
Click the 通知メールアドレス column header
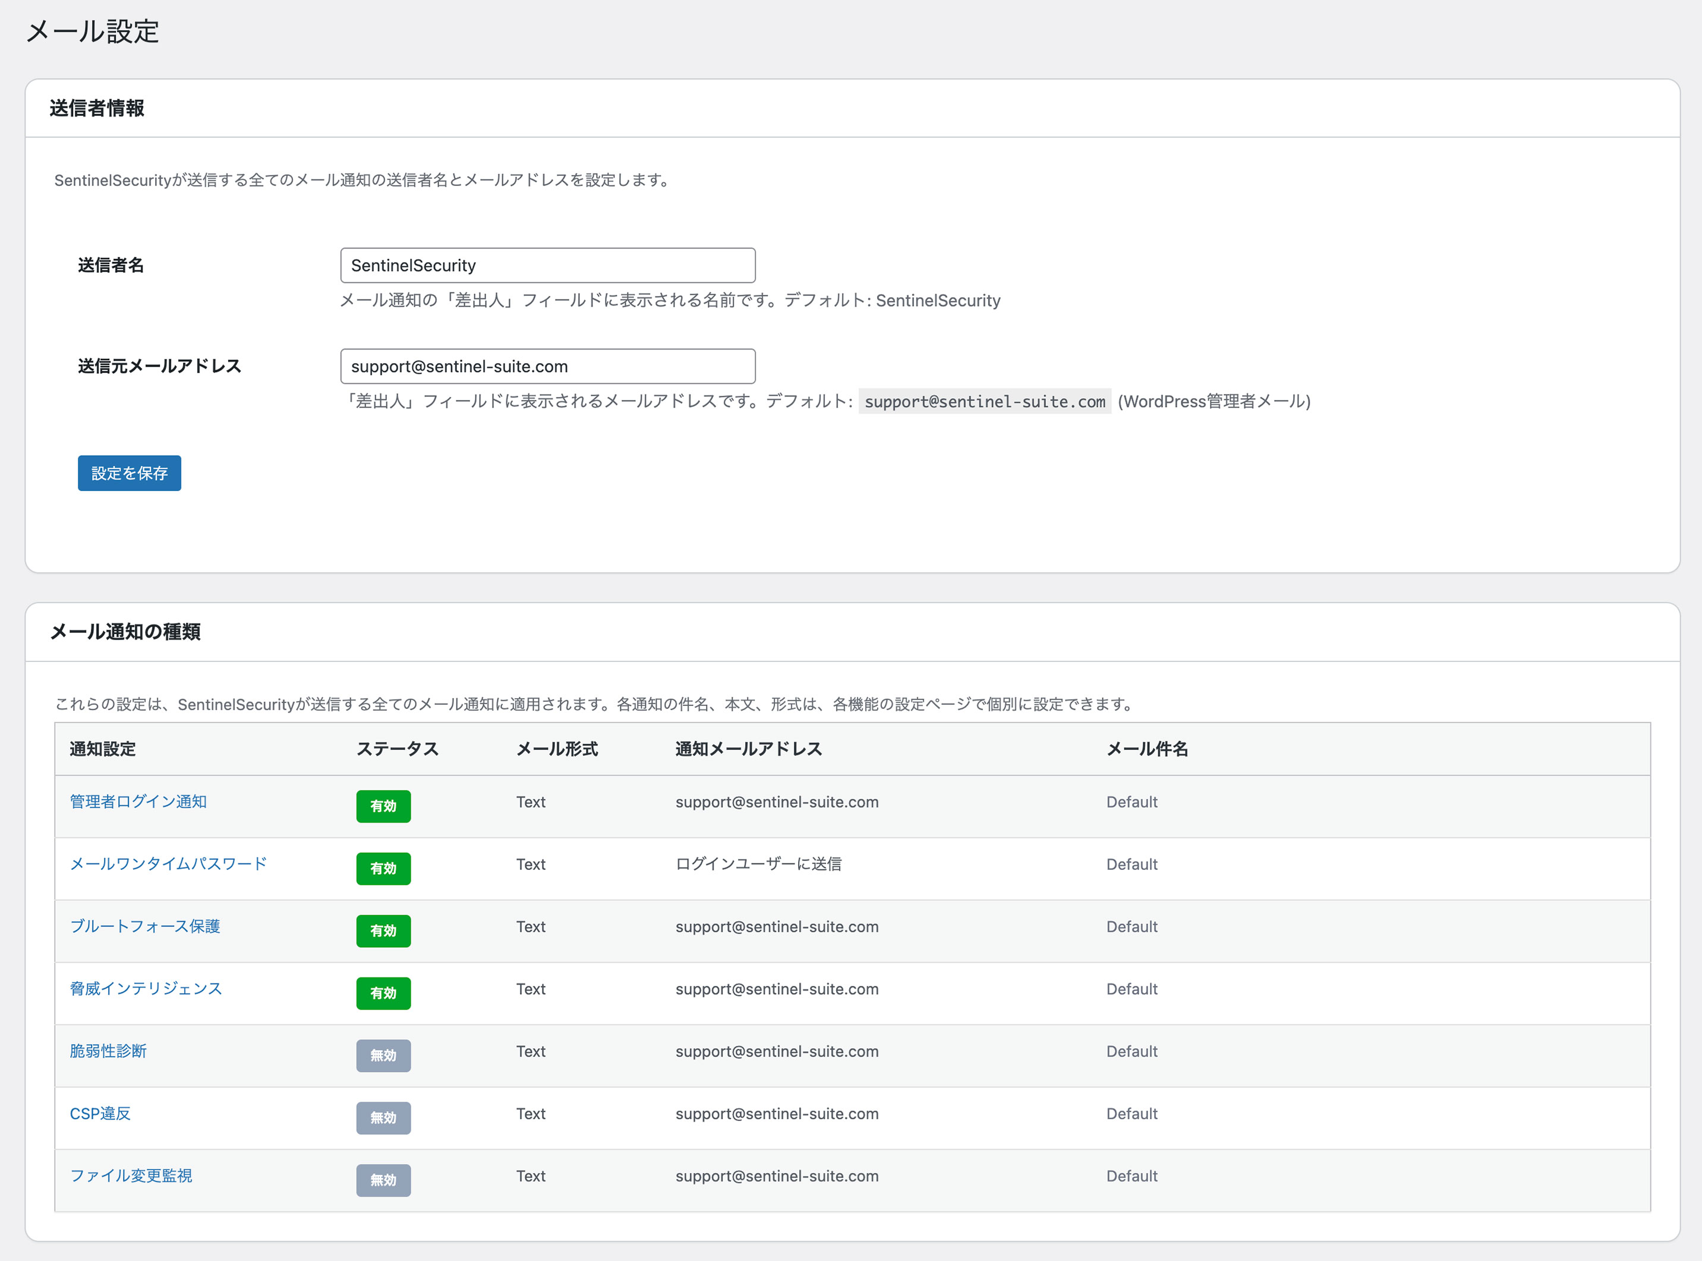click(x=749, y=749)
